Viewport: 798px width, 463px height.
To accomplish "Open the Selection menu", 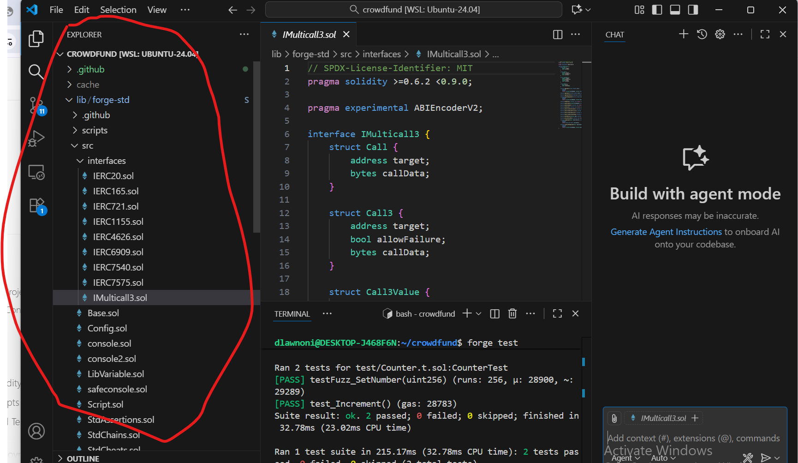I will 118,10.
